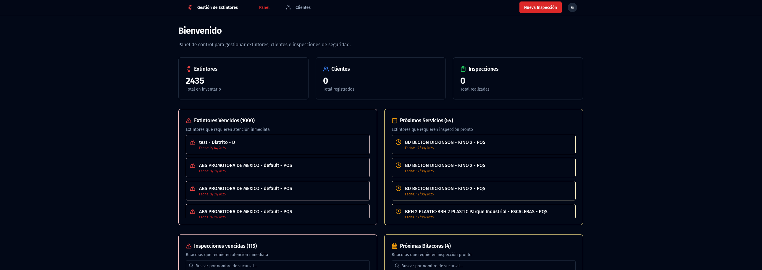Select the test - Distrito - D expired item
This screenshot has height=270, width=762.
277,144
